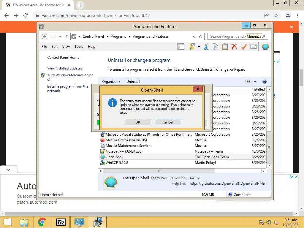Click Control Panel in the breadcrumb

pos(93,37)
